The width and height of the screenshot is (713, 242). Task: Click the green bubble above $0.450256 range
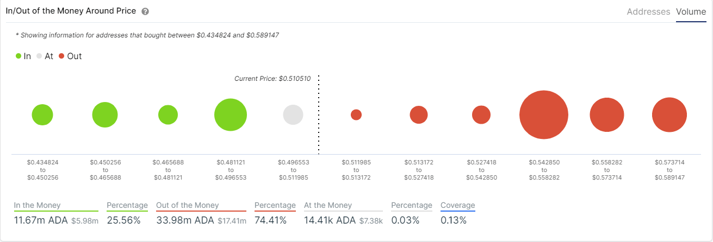tap(105, 115)
